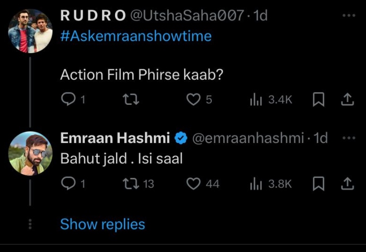Go to the @UtshaSaha007 profile
366x252 pixels.
[x=187, y=16]
